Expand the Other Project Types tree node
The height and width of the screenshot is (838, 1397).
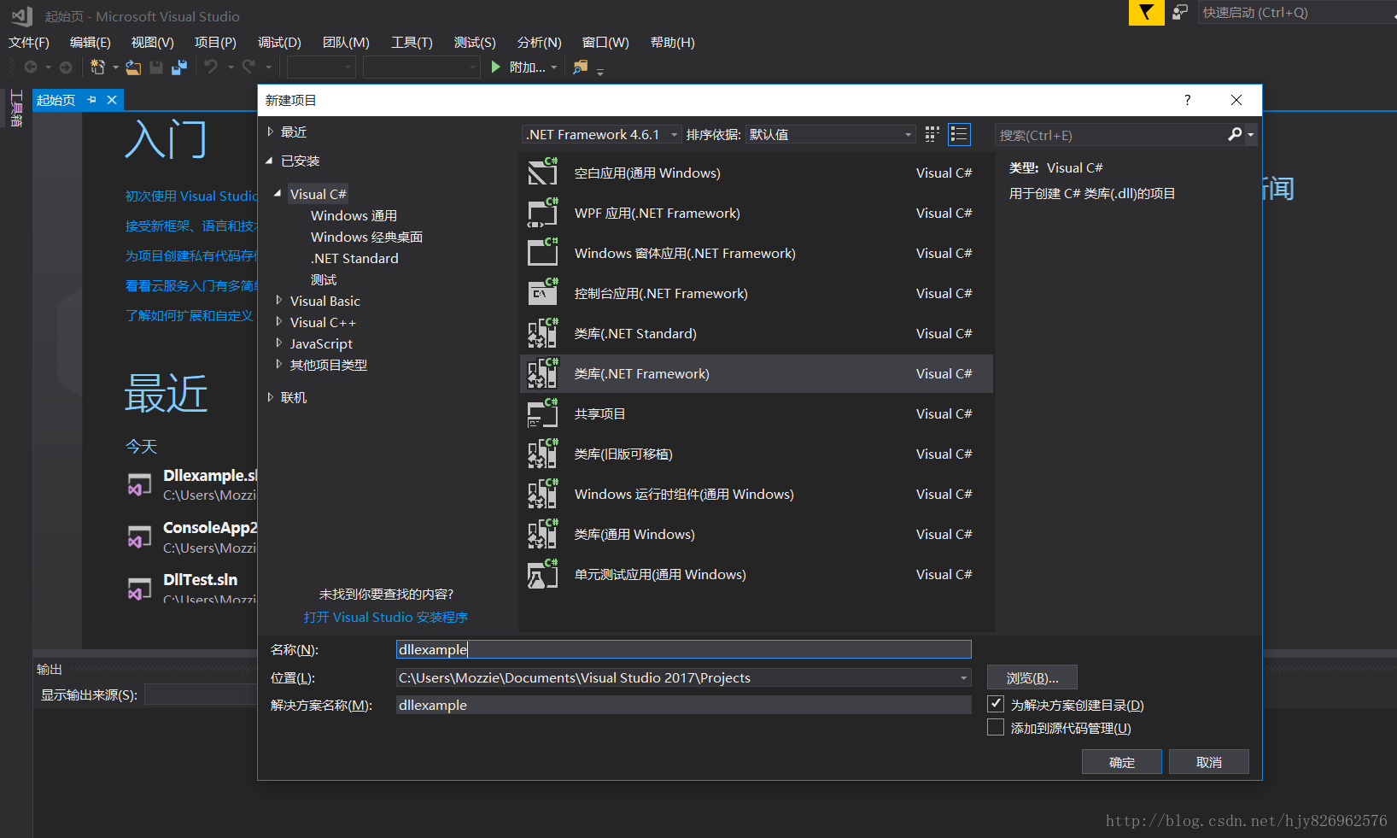click(278, 365)
